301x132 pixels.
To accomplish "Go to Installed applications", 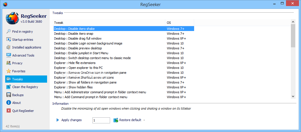I will pyautogui.click(x=27, y=47).
